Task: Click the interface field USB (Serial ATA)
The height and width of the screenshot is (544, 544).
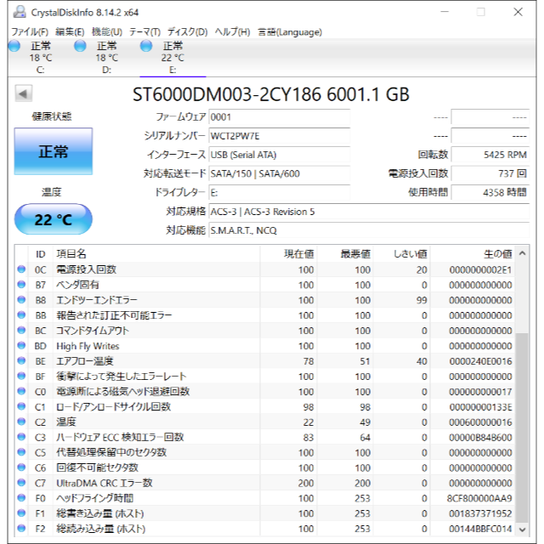Action: pyautogui.click(x=280, y=155)
